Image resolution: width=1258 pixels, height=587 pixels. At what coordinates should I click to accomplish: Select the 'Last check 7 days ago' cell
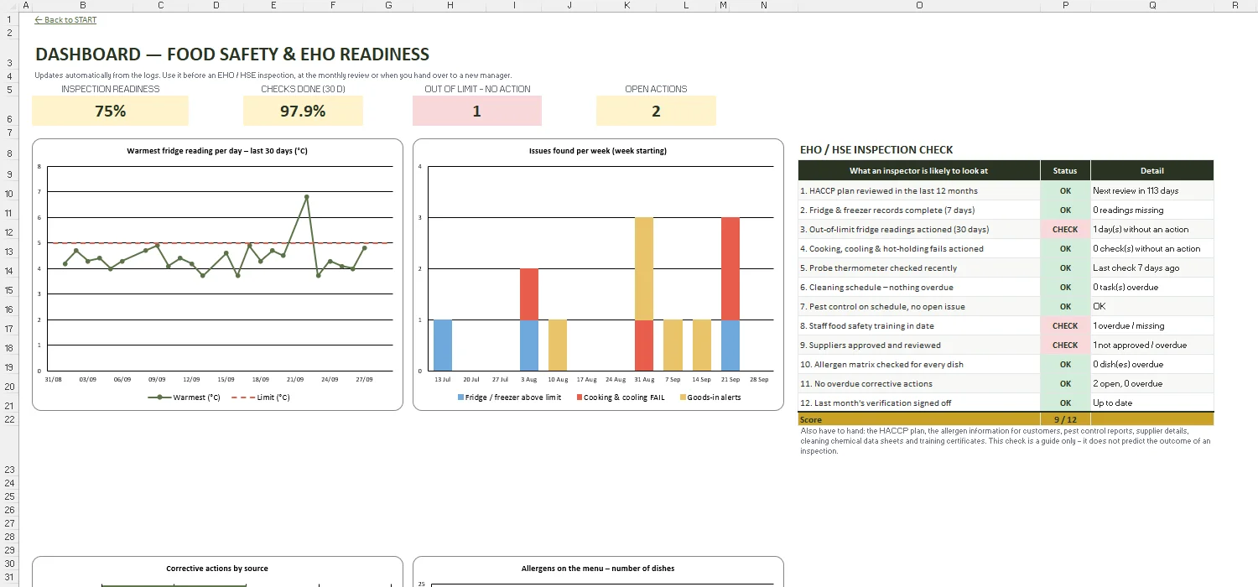click(1152, 268)
